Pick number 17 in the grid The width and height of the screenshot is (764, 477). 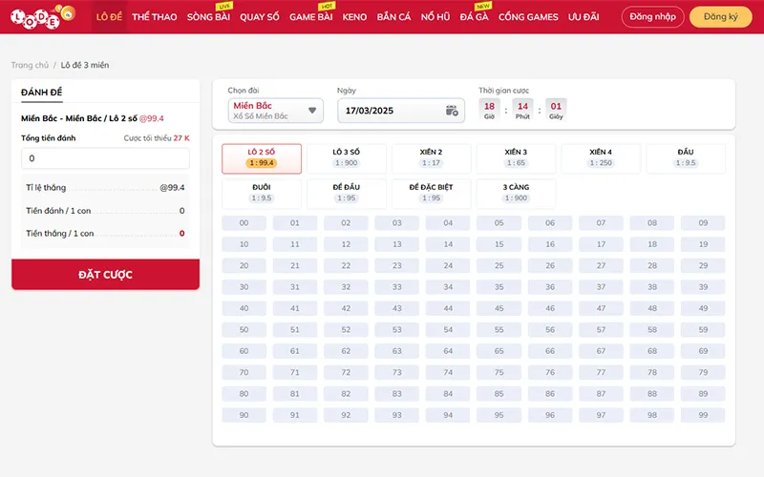602,244
